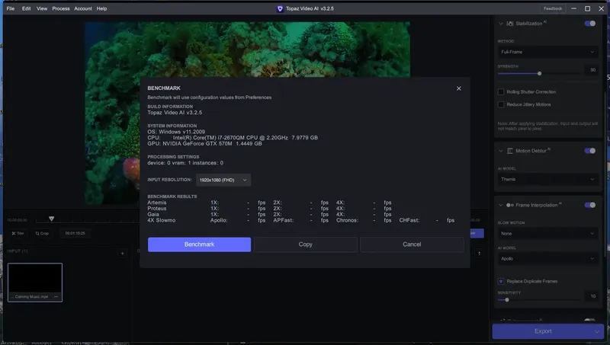Click the Motion Deblur icon
The image size is (610, 345).
click(x=509, y=151)
